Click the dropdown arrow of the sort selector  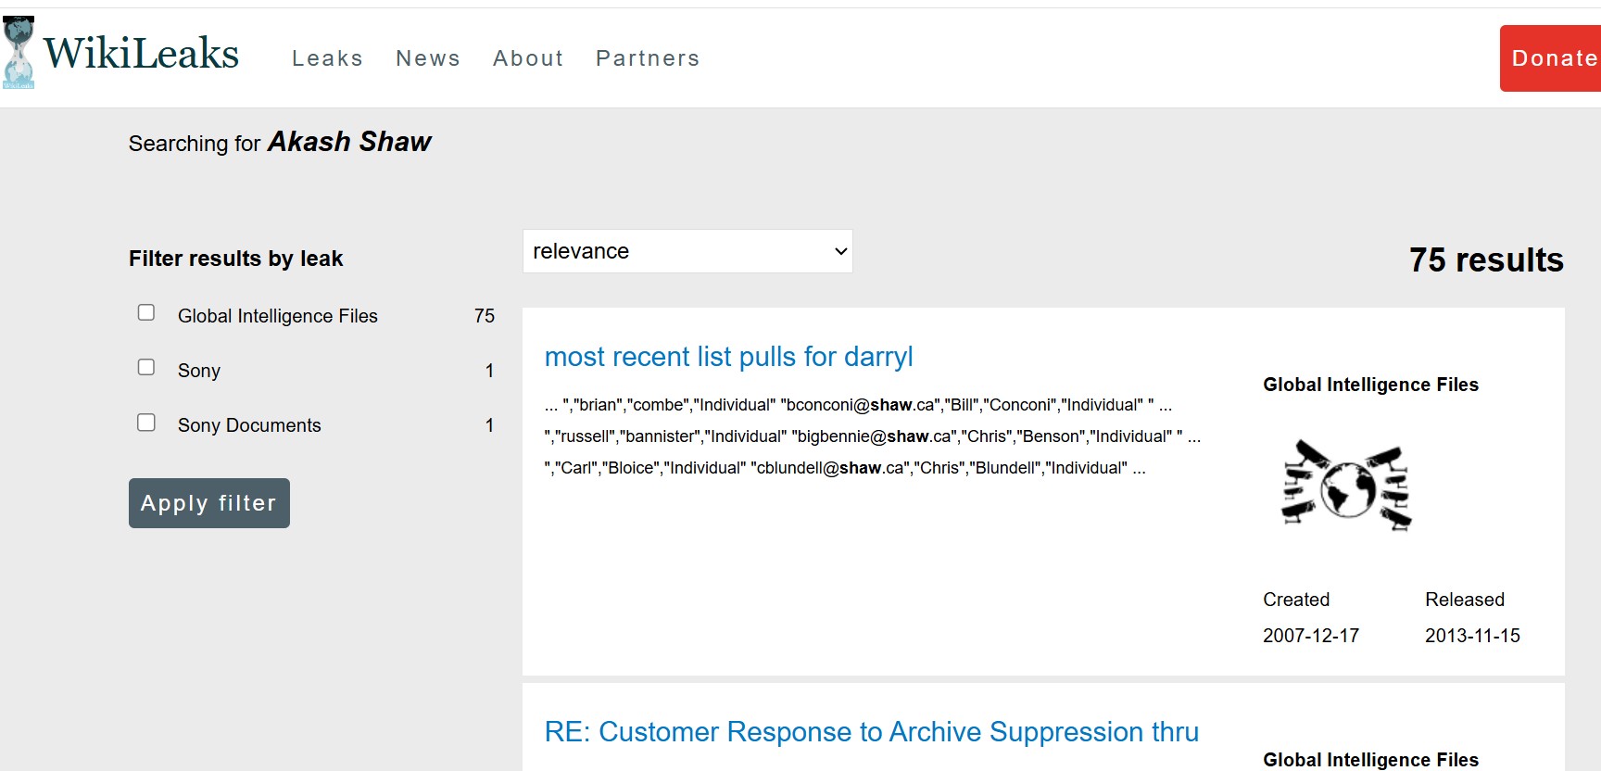[x=840, y=251]
